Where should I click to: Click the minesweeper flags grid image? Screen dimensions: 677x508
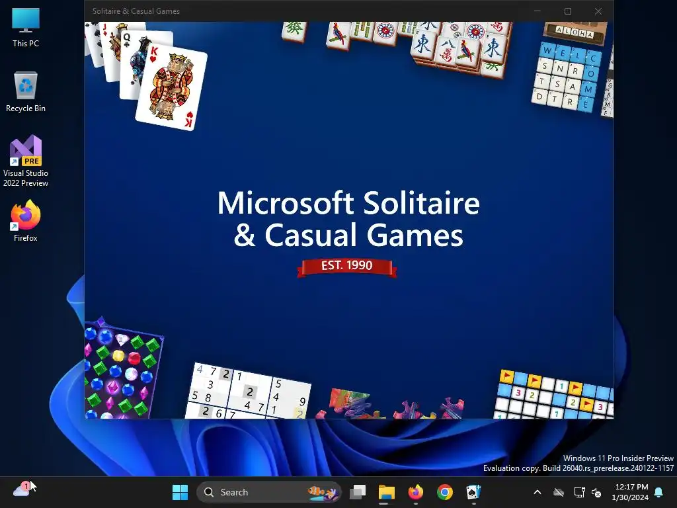pyautogui.click(x=554, y=394)
